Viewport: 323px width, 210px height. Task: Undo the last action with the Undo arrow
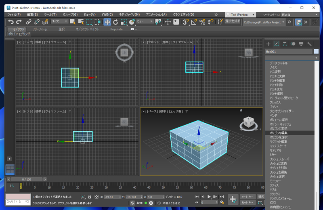coord(11,22)
